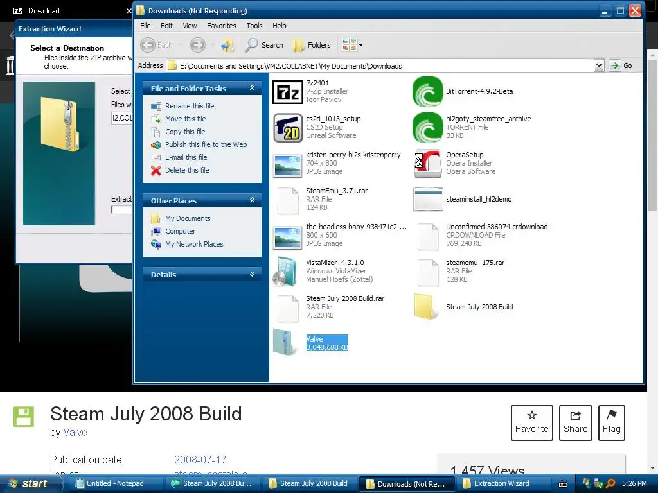Select the BitTorrent-4.9.2-Beta icon
This screenshot has height=493, width=658.
[x=427, y=92]
